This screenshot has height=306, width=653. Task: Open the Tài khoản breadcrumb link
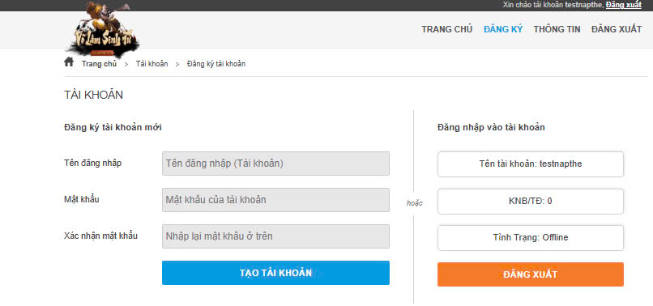point(152,64)
